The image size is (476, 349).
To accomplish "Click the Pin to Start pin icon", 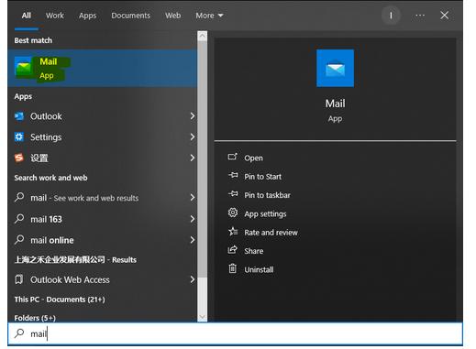I will point(233,176).
